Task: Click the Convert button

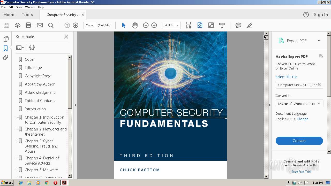Action: tap(299, 141)
